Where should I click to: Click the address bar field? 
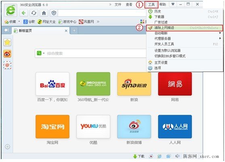click(102, 13)
